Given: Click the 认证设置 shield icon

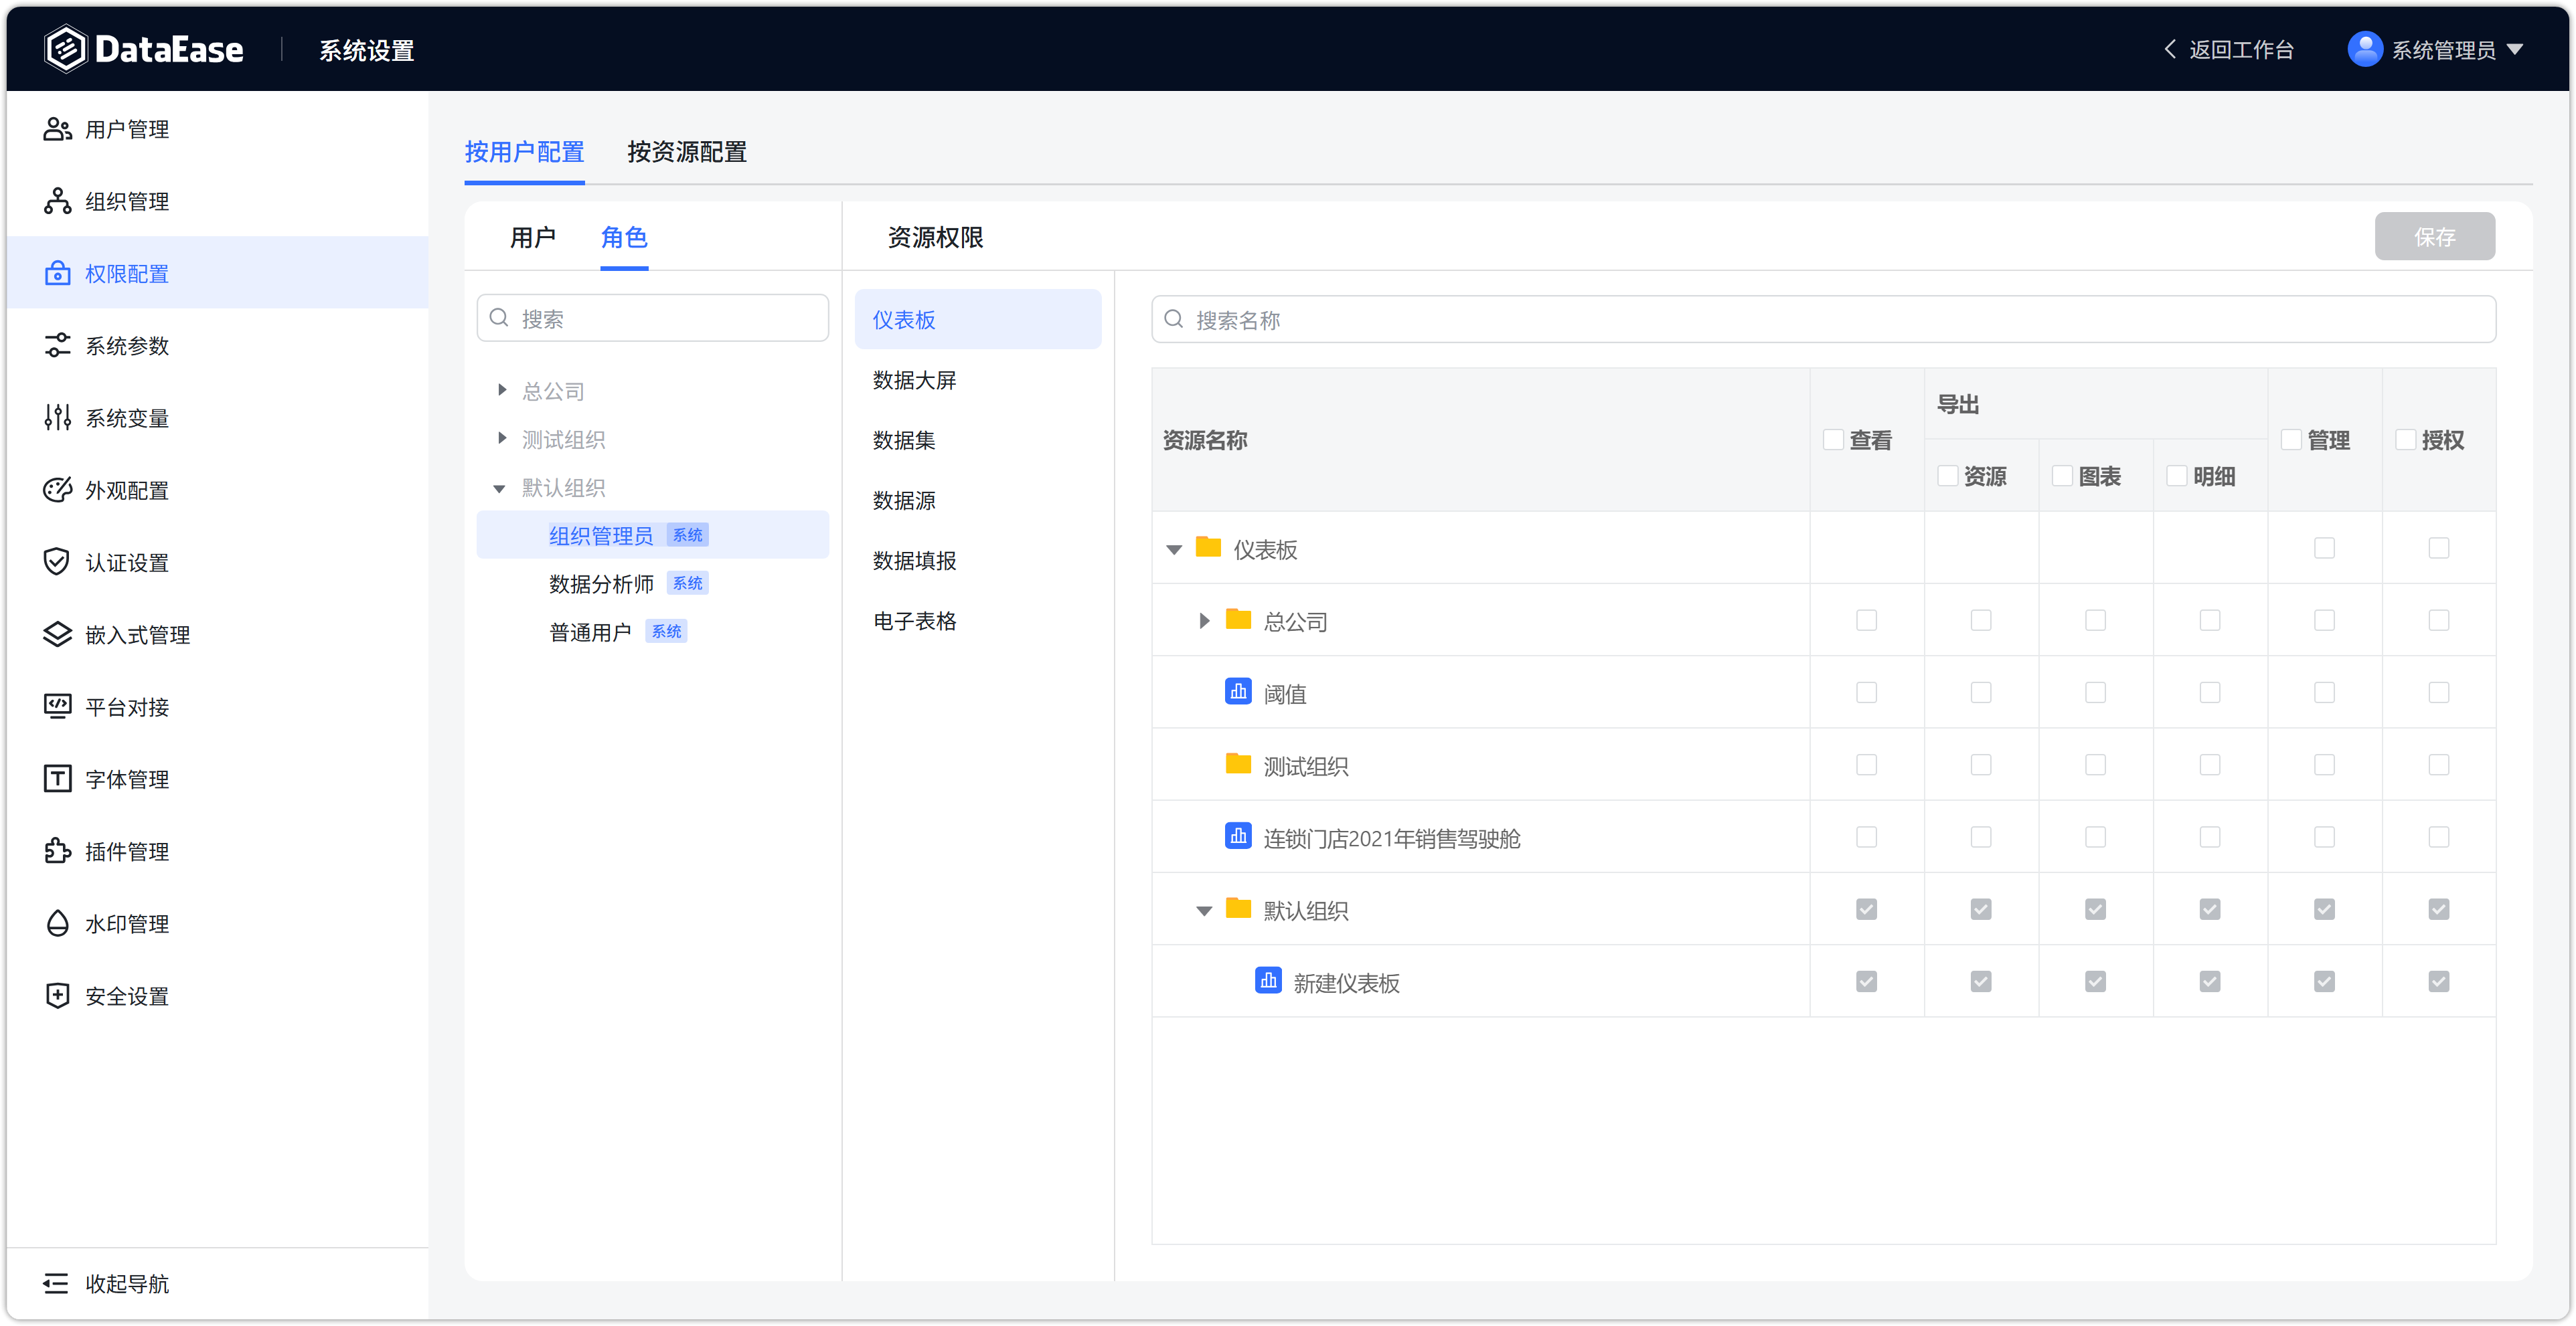Looking at the screenshot, I should (x=58, y=561).
